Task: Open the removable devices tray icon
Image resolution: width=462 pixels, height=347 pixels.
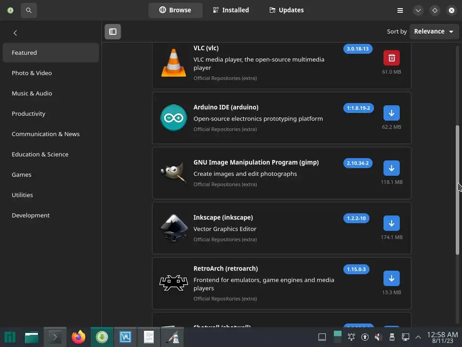Action: [x=392, y=337]
